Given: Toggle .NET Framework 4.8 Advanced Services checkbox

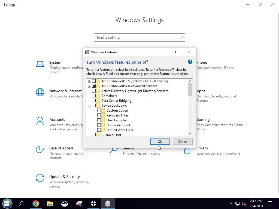Looking at the screenshot, I should [94, 86].
